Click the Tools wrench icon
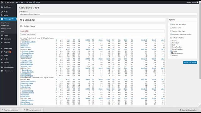 [x=2, y=59]
